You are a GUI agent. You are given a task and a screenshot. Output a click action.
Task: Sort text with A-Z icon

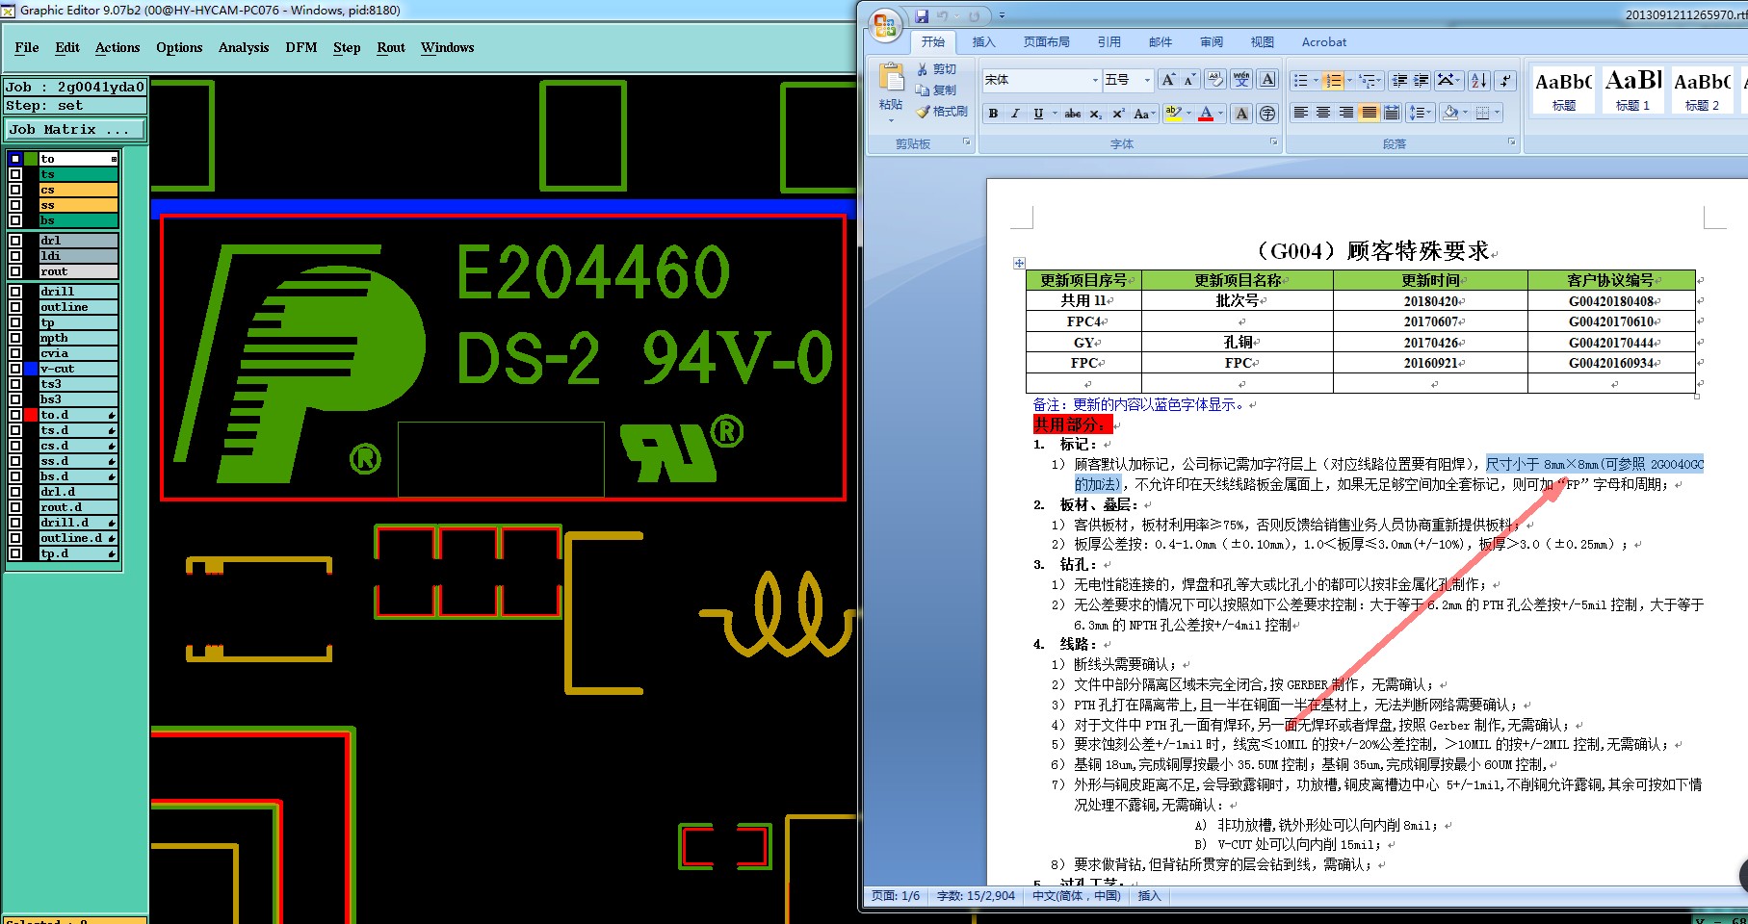(x=1479, y=80)
